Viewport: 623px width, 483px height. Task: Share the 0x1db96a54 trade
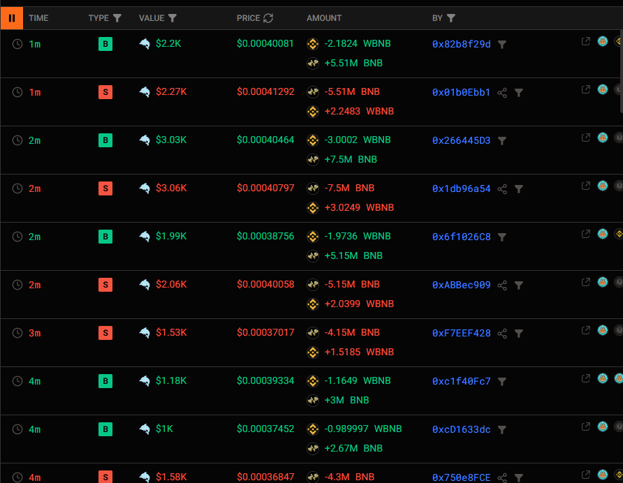[502, 188]
